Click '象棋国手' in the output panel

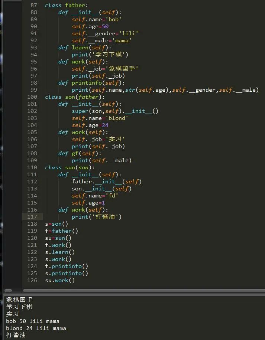coord(19,300)
